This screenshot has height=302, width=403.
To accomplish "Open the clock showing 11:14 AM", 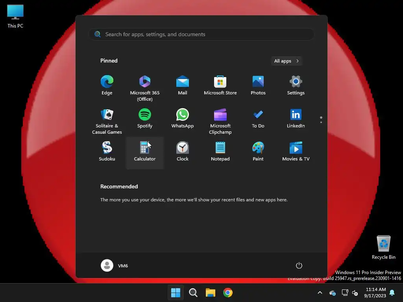I will pyautogui.click(x=375, y=293).
